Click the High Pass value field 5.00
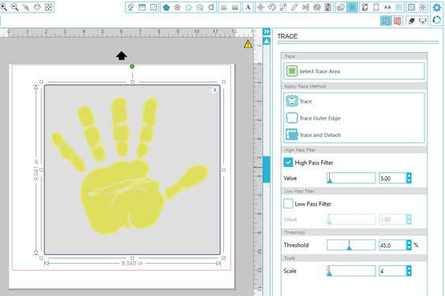The image size is (445, 296). 392,178
